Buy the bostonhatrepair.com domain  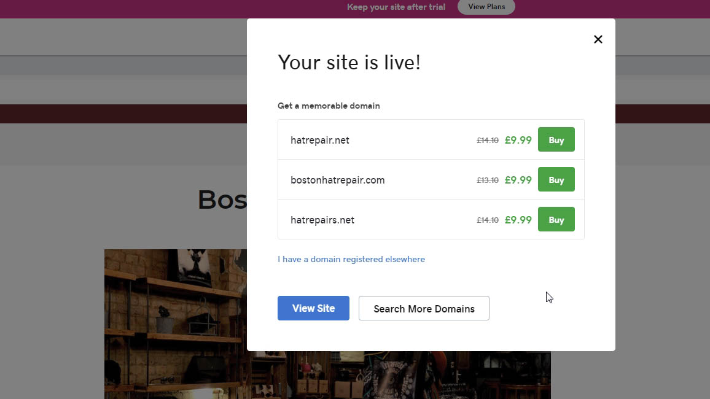click(x=556, y=179)
